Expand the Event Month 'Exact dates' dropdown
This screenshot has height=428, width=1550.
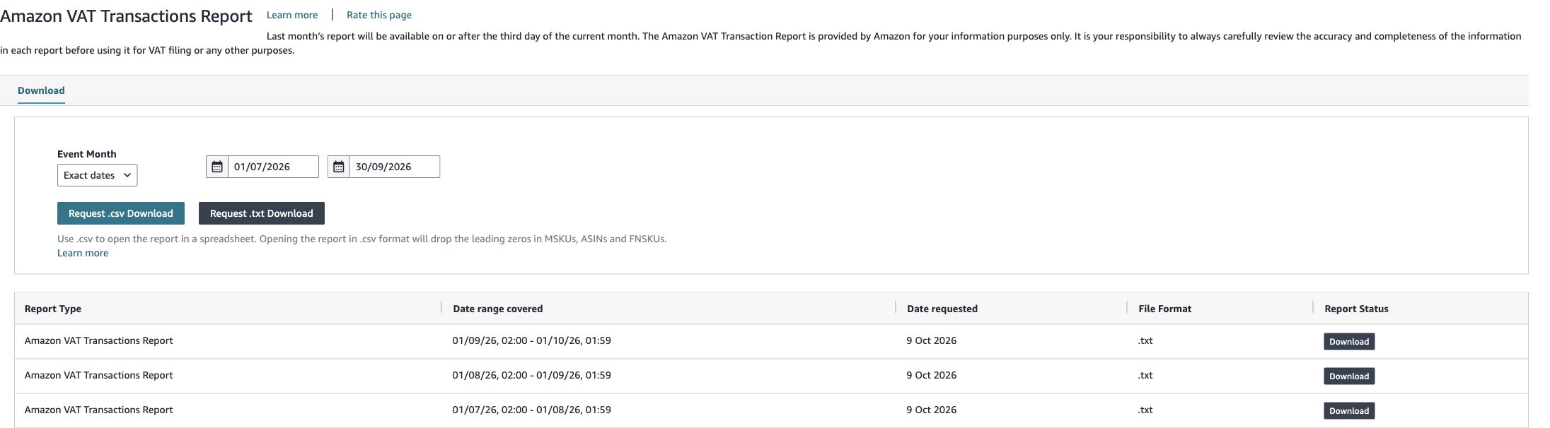(97, 175)
